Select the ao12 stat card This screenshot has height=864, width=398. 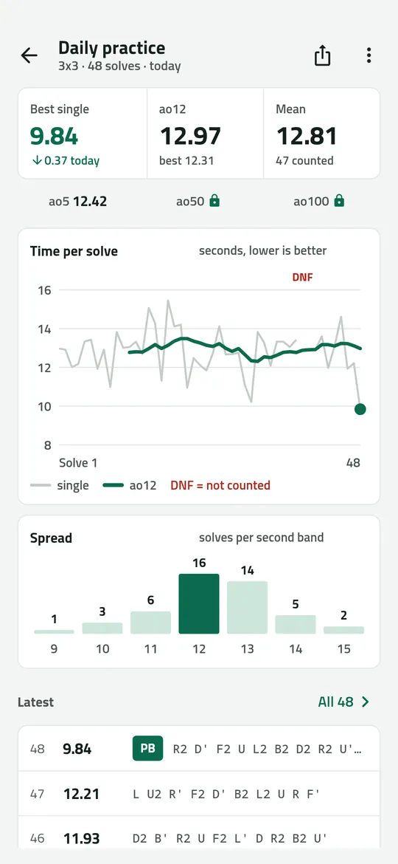point(205,134)
